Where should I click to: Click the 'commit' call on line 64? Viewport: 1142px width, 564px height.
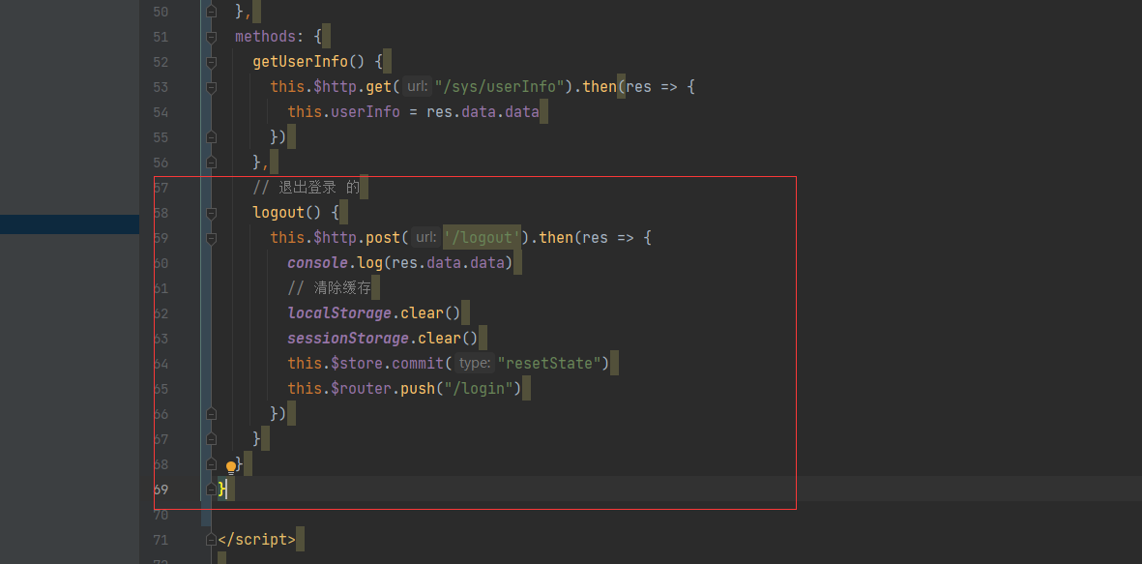(x=418, y=363)
